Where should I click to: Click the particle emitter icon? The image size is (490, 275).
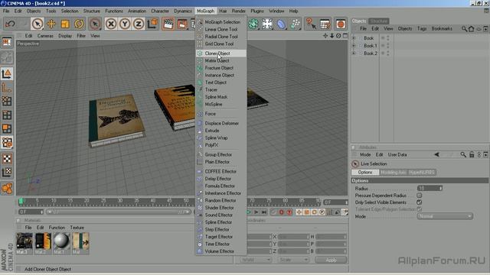(296, 24)
